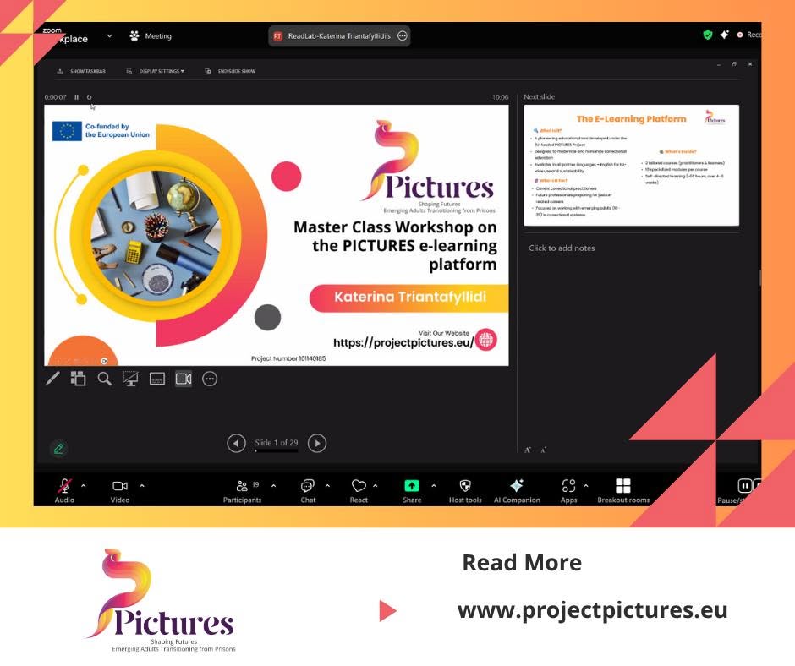
Task: Toggle black screen for the slide show
Action: coord(131,379)
